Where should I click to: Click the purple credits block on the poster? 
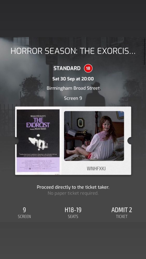coord(38,164)
